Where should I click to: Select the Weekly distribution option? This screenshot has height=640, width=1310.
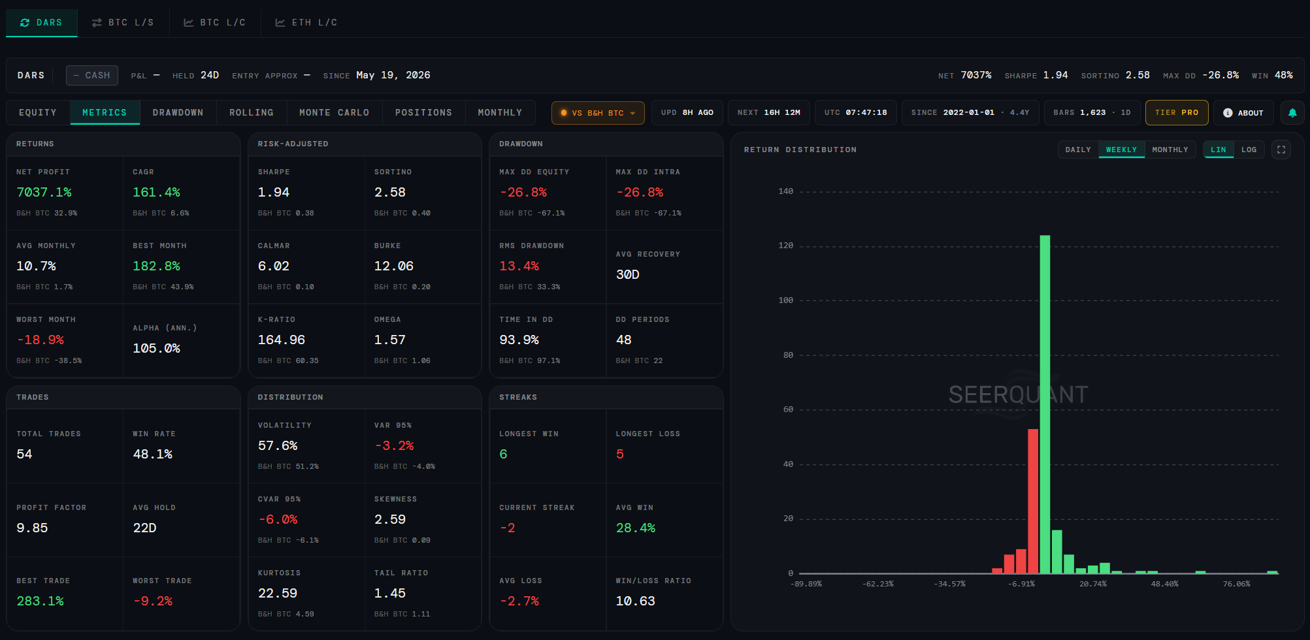[1121, 150]
